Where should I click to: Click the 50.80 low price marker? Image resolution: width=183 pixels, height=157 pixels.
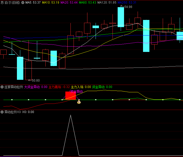click(x=35, y=80)
